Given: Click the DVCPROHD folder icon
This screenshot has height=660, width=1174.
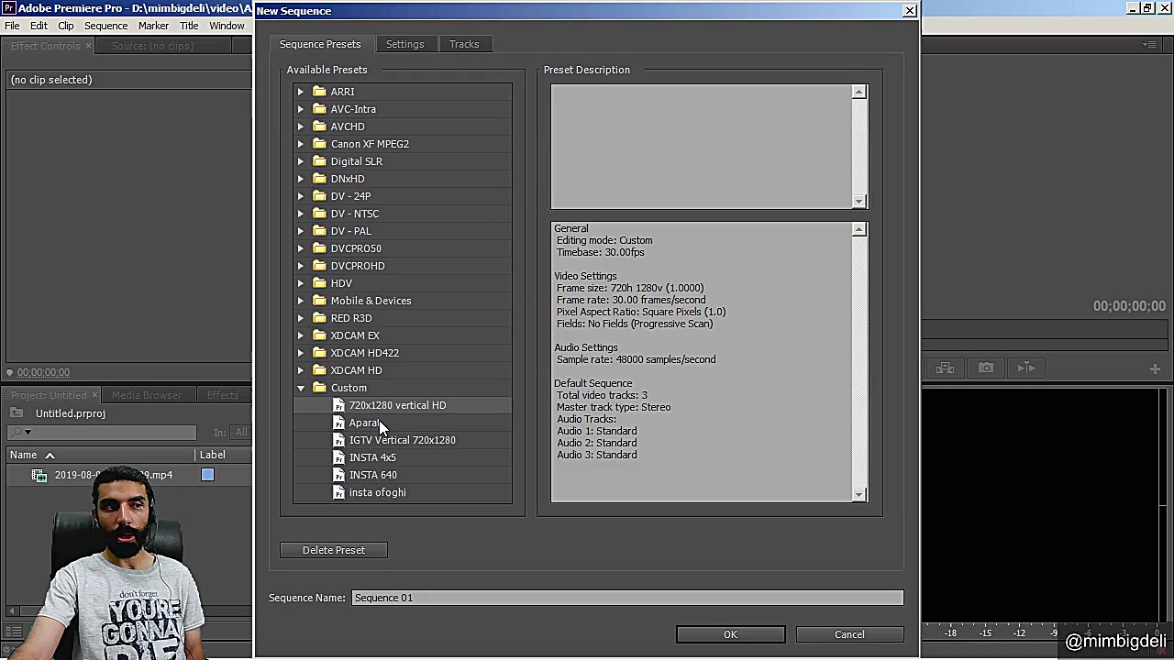Looking at the screenshot, I should (319, 266).
